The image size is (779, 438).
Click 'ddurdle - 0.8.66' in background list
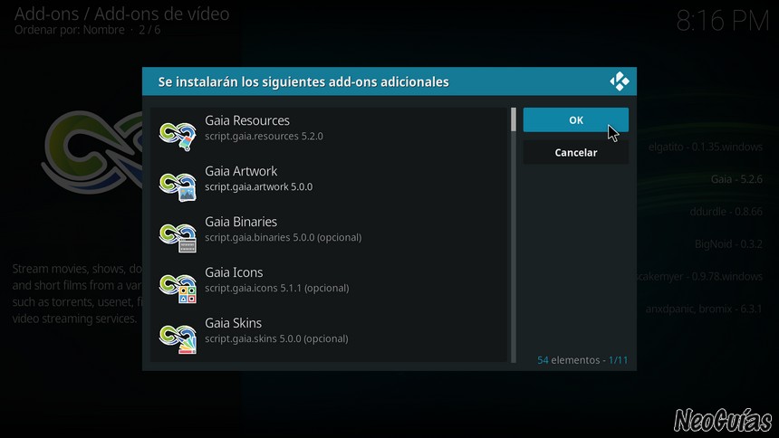pyautogui.click(x=726, y=212)
